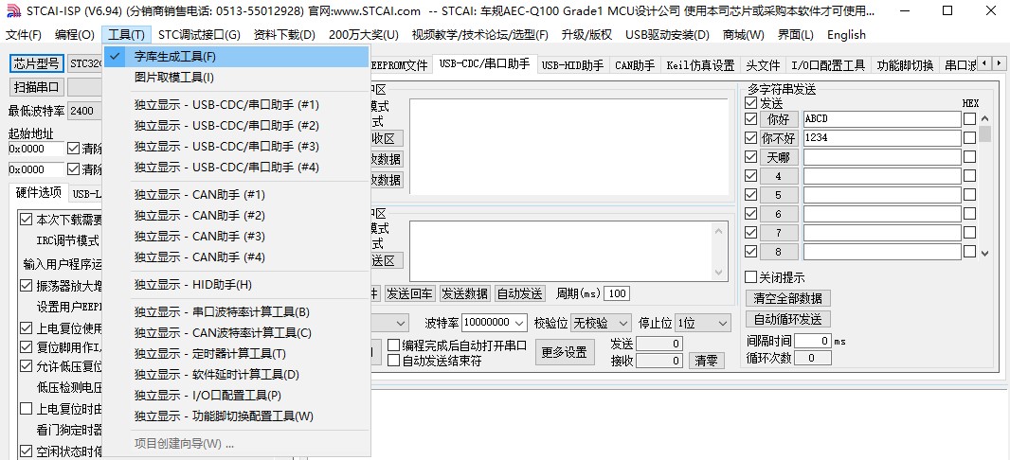1010x460 pixels.
Task: Switch to the 头文件 tab
Action: coord(764,65)
